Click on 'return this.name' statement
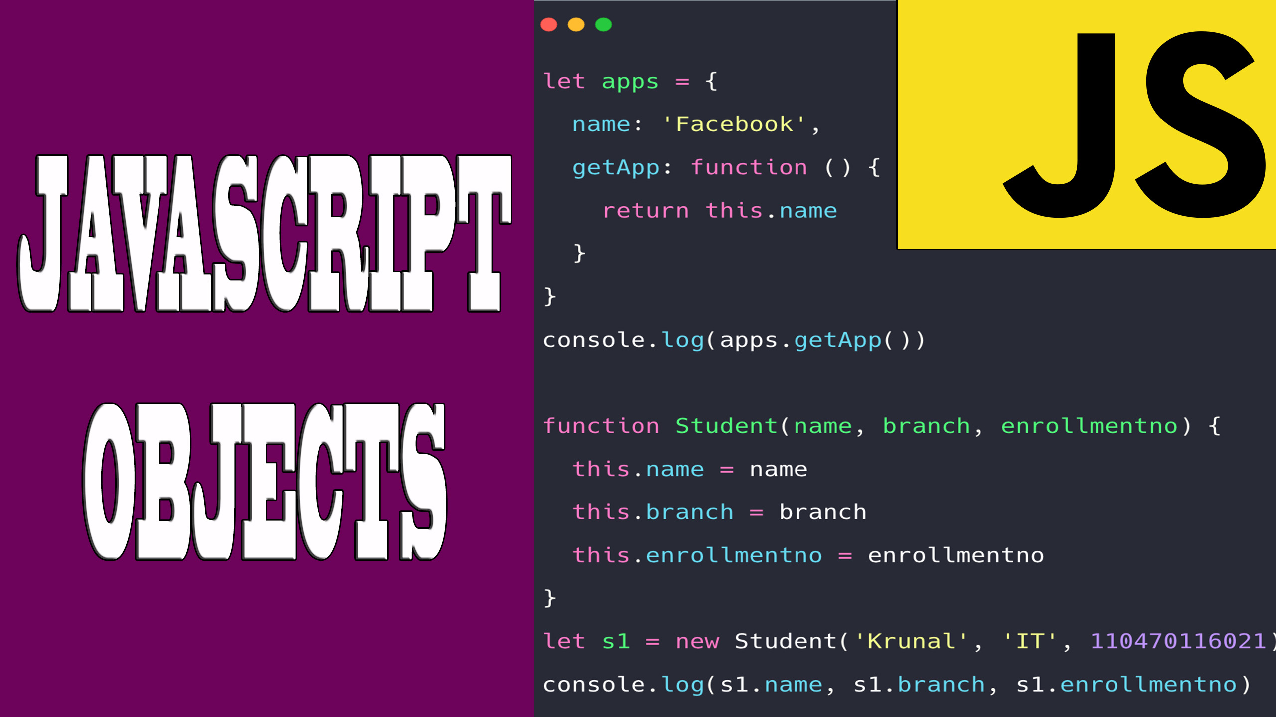The image size is (1276, 717). click(x=719, y=210)
